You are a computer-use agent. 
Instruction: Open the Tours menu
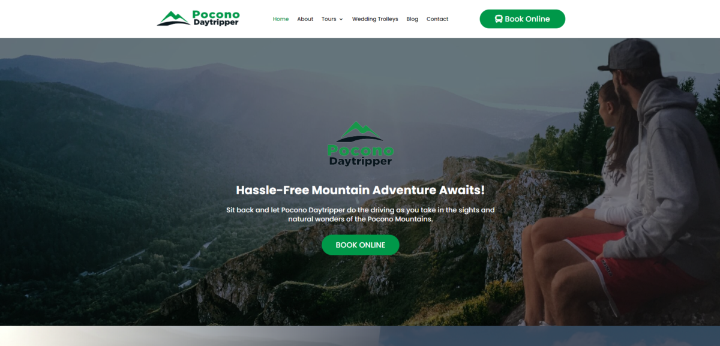[329, 19]
